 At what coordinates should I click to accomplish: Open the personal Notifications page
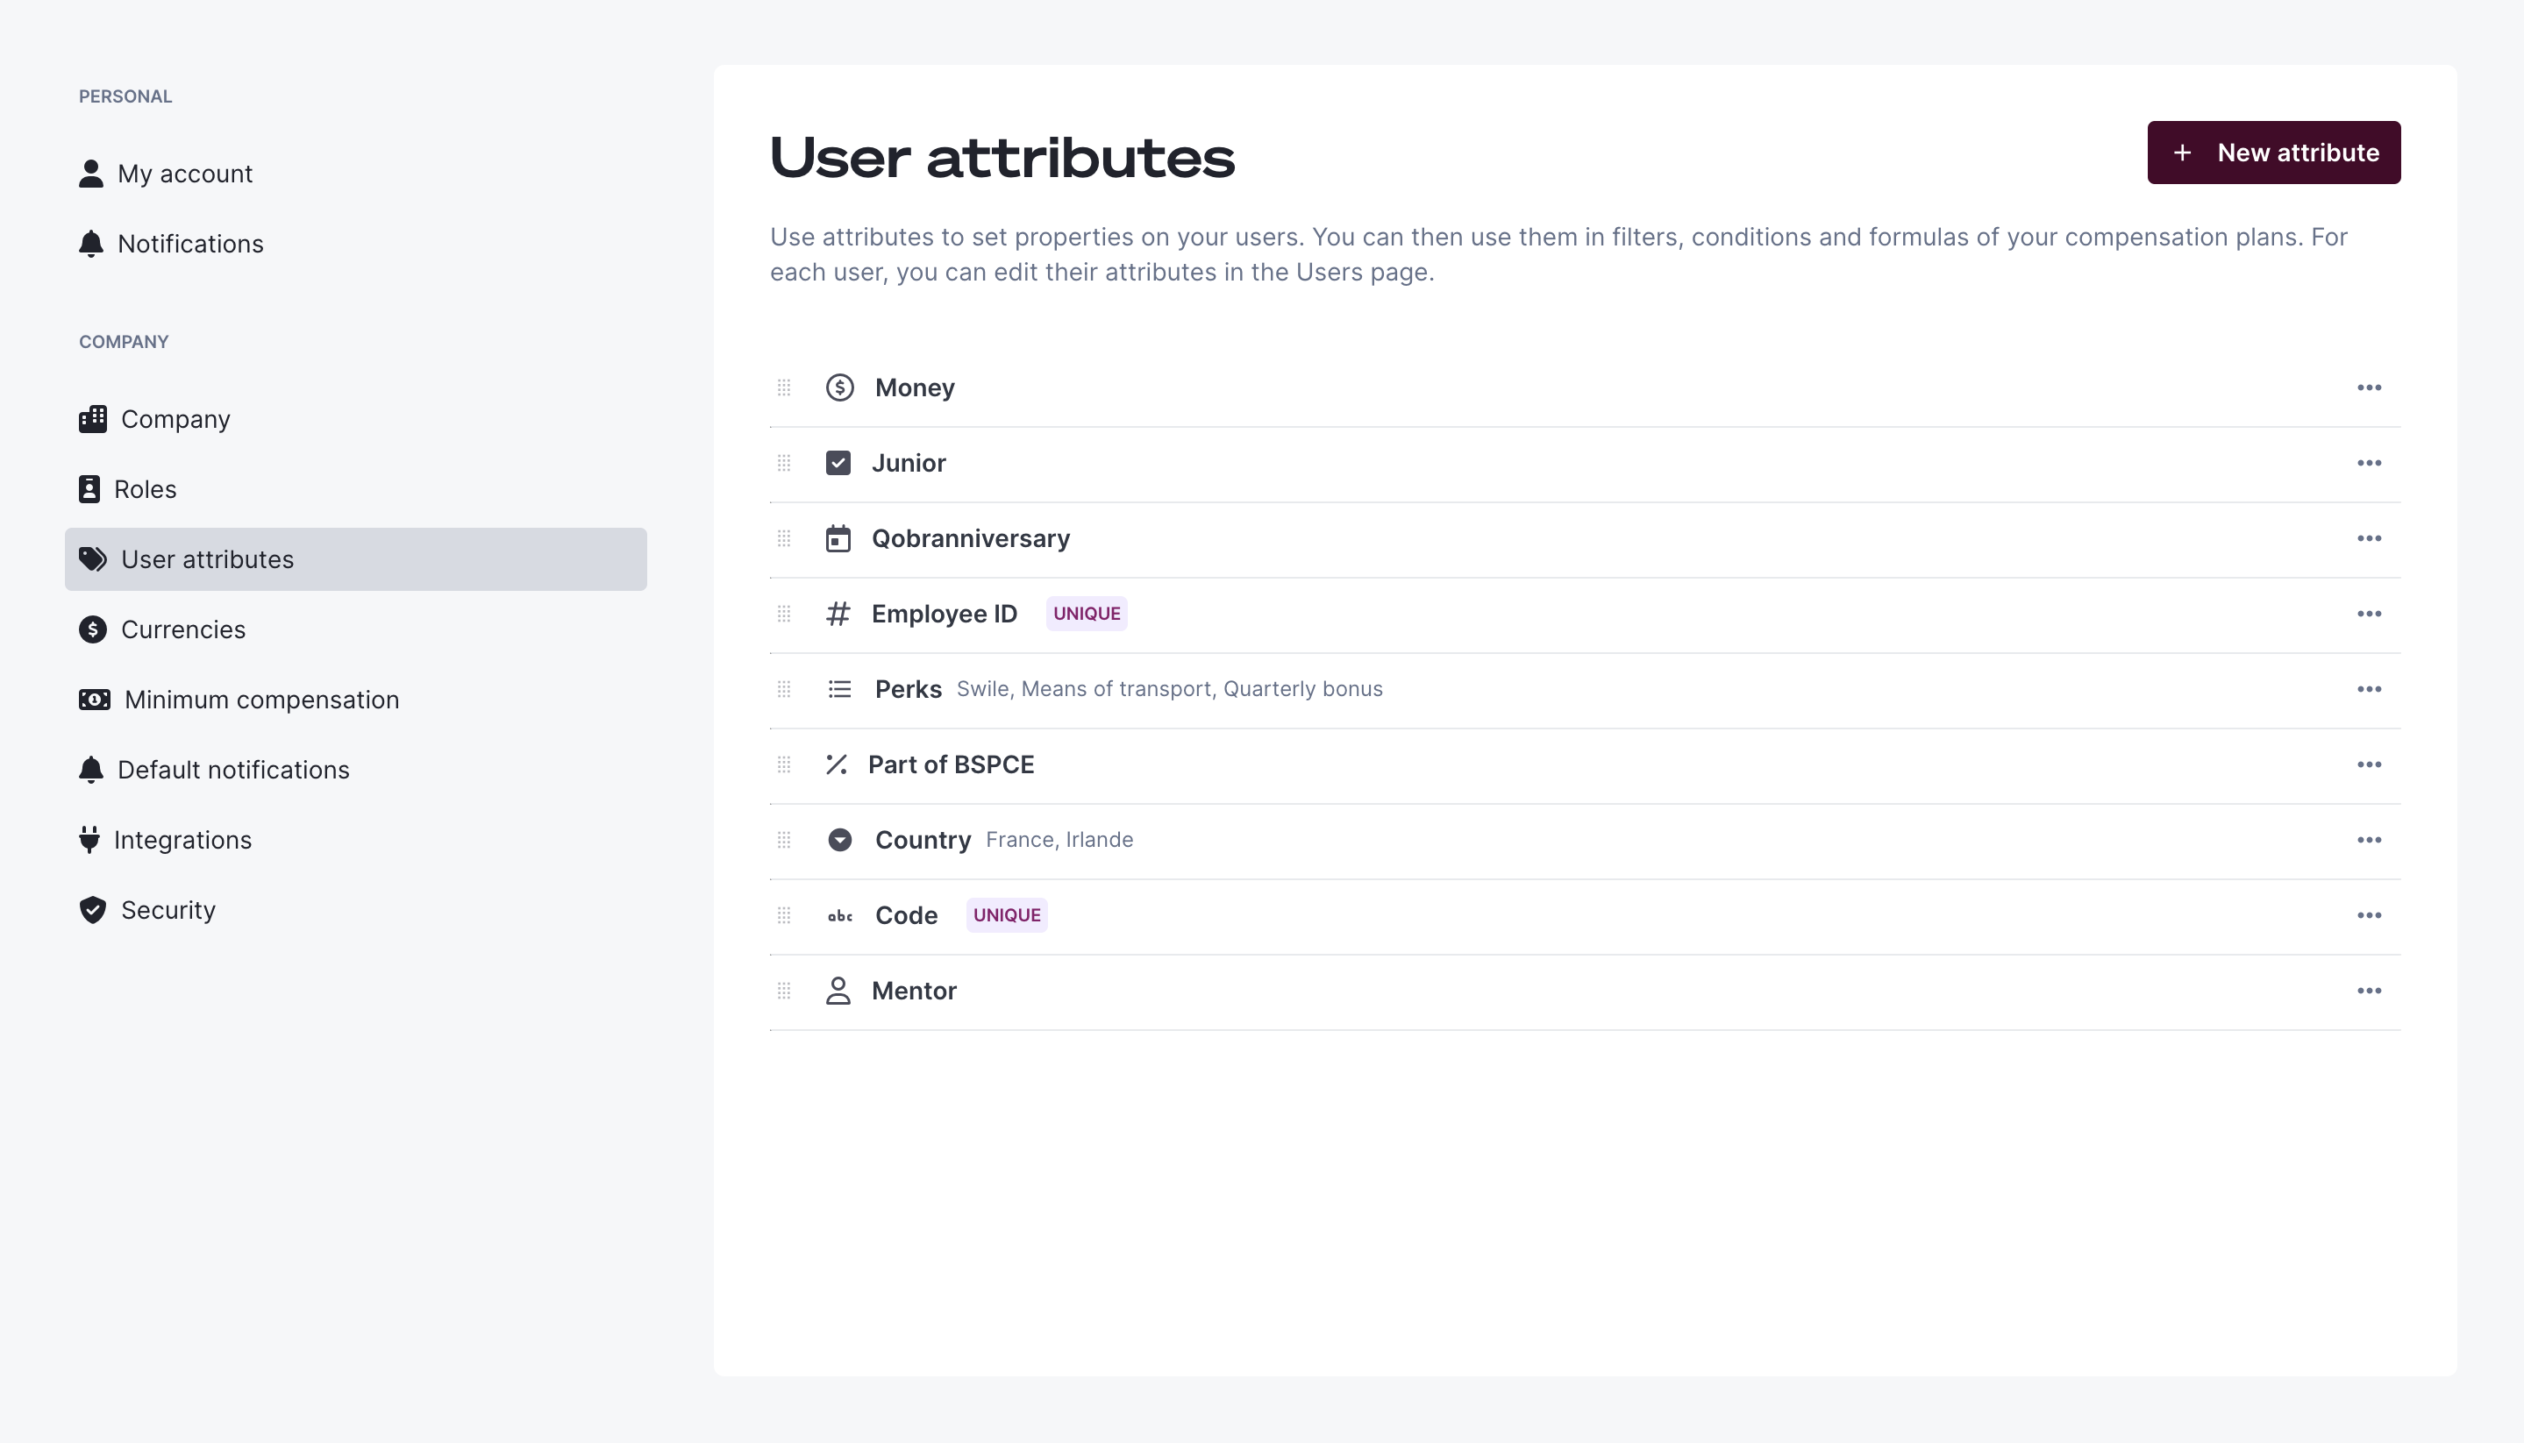click(x=356, y=244)
